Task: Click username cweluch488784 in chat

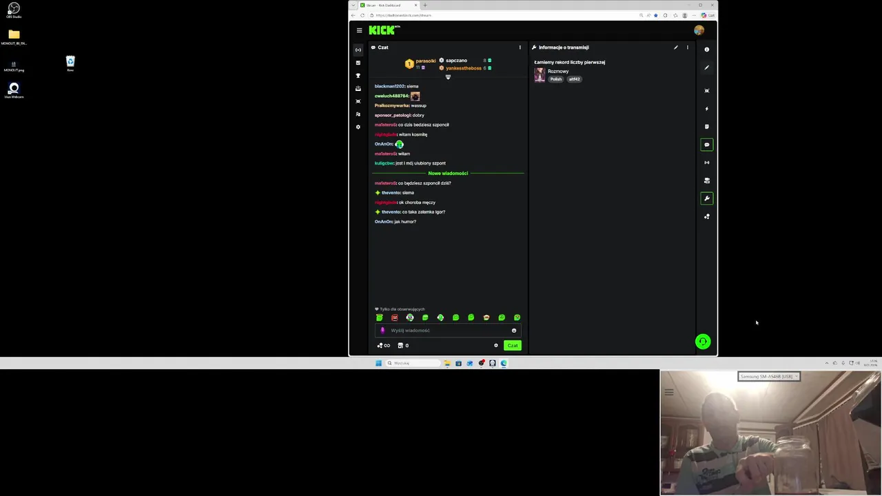Action: point(391,96)
